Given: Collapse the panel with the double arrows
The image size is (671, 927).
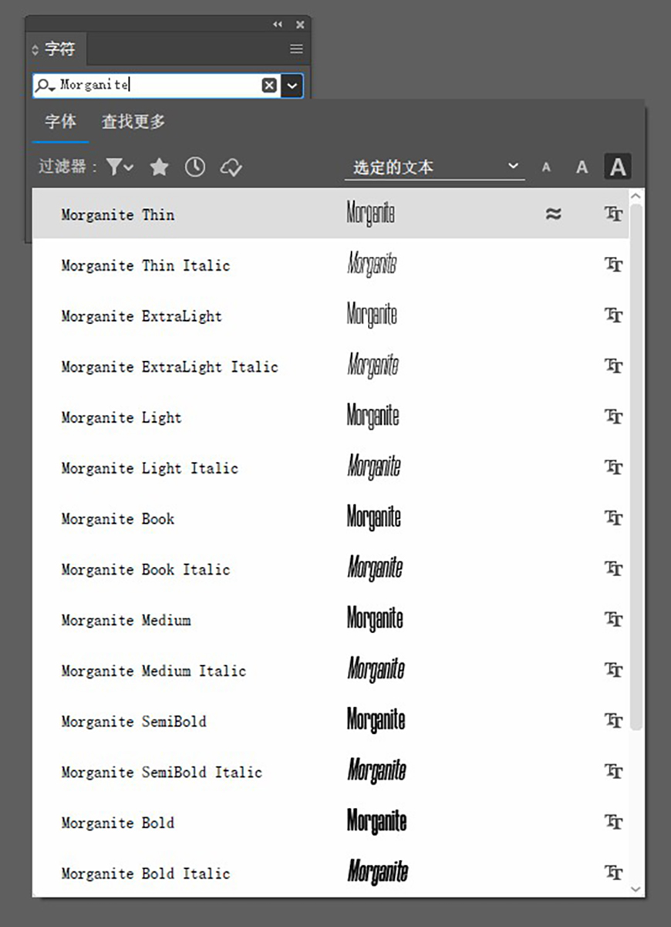Looking at the screenshot, I should (x=278, y=25).
